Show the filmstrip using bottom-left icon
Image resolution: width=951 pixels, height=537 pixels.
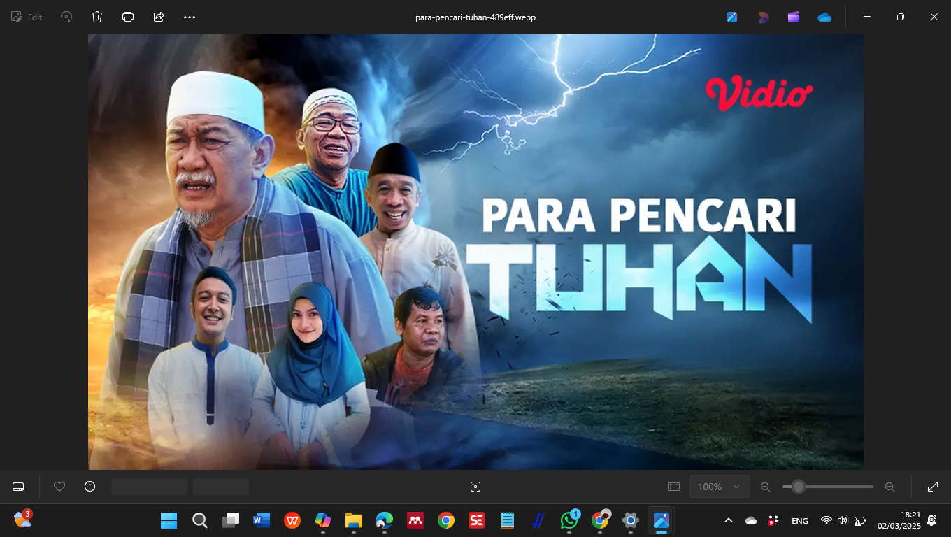(x=19, y=487)
